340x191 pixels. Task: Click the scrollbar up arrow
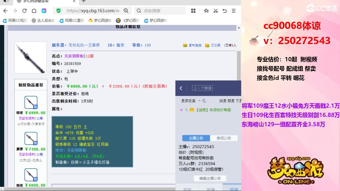[x=239, y=27]
